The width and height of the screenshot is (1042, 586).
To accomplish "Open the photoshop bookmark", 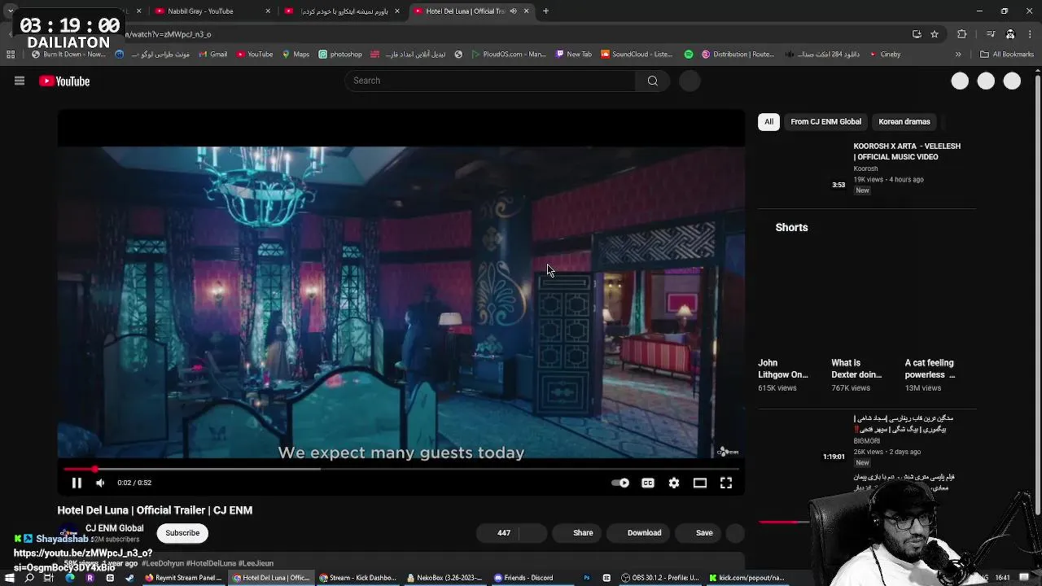I will point(340,55).
